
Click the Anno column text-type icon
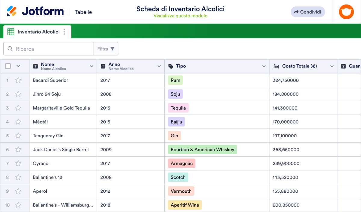pyautogui.click(x=103, y=66)
